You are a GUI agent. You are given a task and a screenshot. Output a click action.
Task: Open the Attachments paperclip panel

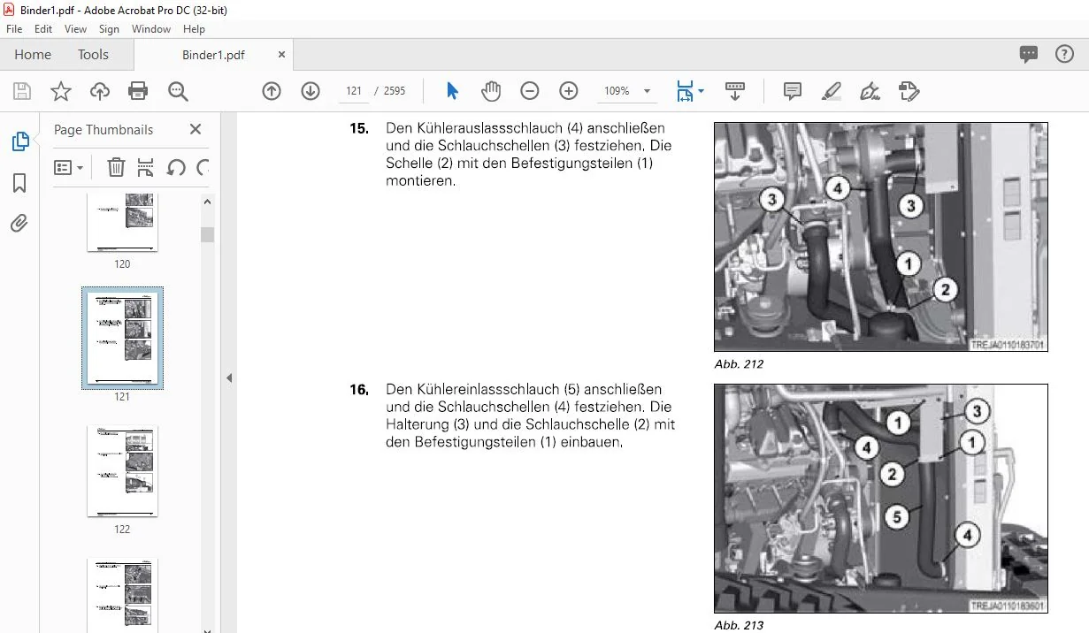coord(19,223)
